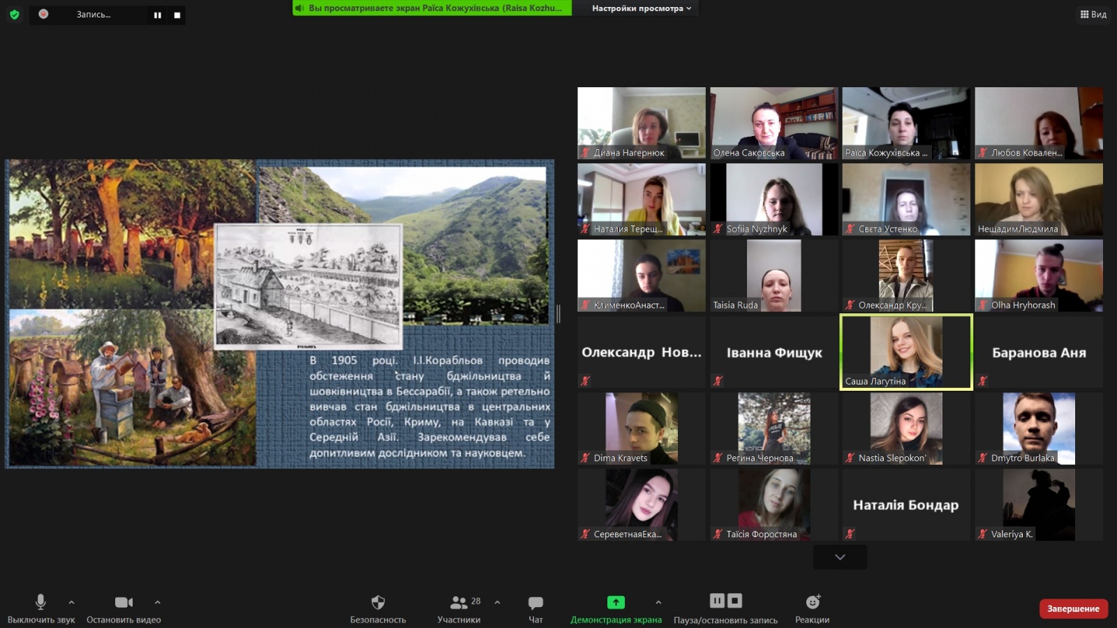Click the red Завершение end button

[1073, 608]
